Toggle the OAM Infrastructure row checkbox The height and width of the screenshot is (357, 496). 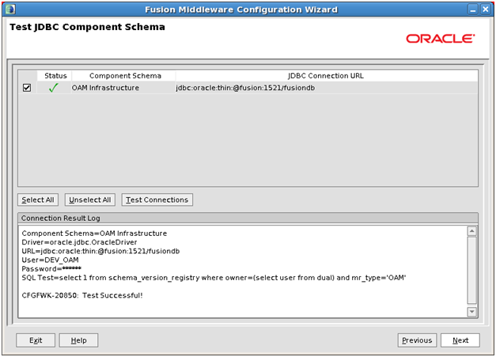click(27, 88)
